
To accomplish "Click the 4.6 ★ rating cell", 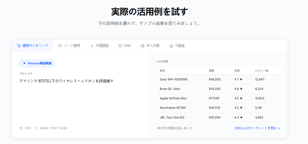I will (238, 89).
